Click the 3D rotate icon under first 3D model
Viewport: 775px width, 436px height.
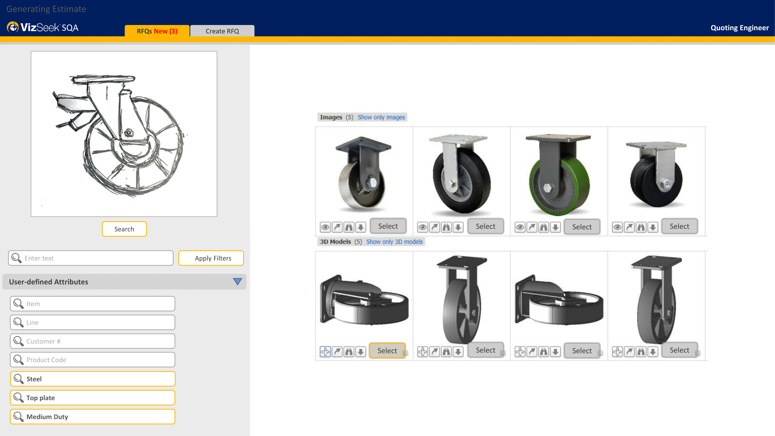tap(325, 351)
